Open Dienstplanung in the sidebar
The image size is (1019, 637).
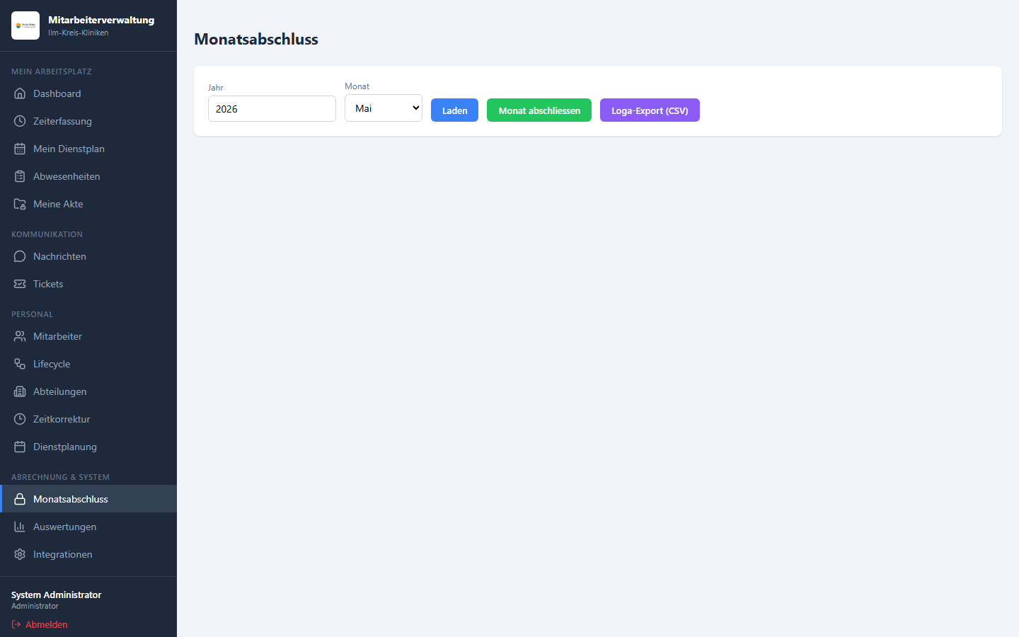pyautogui.click(x=88, y=447)
